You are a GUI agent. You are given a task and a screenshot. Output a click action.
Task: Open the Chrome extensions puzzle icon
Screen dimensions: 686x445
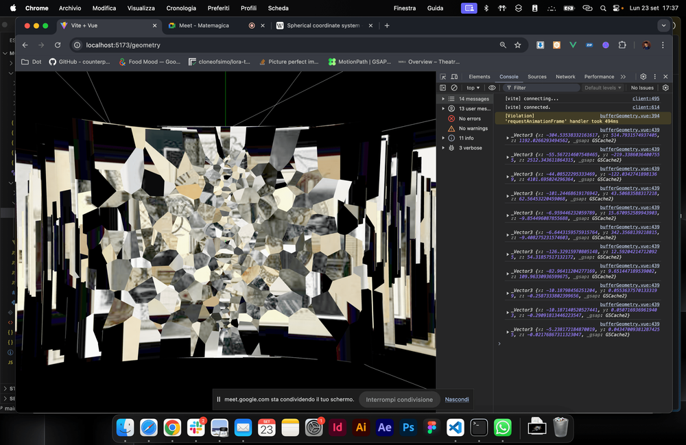click(622, 45)
